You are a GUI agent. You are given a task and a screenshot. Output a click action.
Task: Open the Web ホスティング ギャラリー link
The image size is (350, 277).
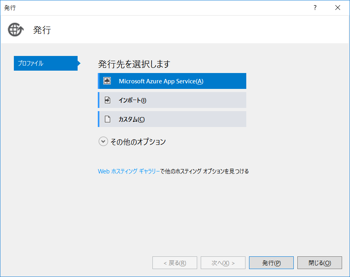[x=129, y=171]
